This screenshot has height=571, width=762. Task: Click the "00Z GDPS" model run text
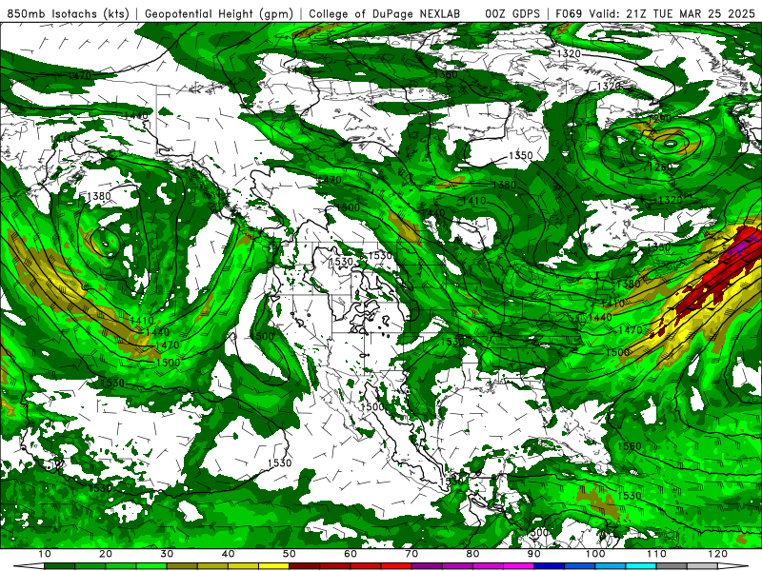pyautogui.click(x=512, y=13)
